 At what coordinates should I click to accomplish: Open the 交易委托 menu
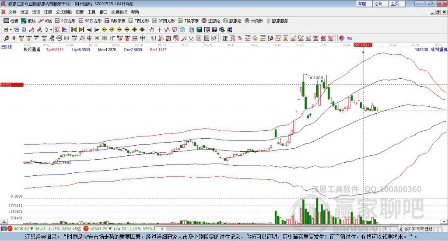[119, 12]
